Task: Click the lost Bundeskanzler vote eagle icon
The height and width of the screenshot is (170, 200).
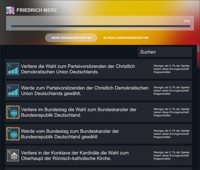Action: [x=13, y=112]
